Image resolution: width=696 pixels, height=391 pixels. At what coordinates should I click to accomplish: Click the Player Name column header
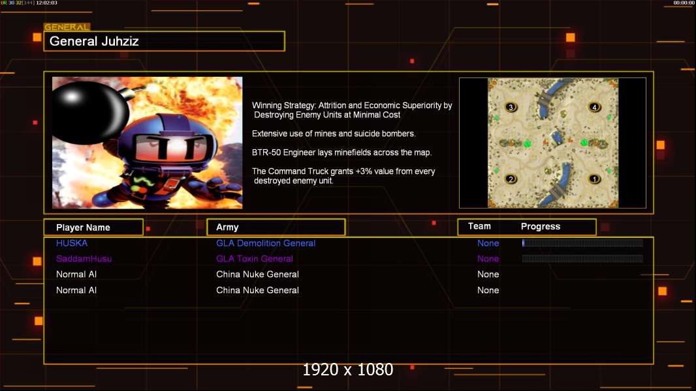pos(93,227)
